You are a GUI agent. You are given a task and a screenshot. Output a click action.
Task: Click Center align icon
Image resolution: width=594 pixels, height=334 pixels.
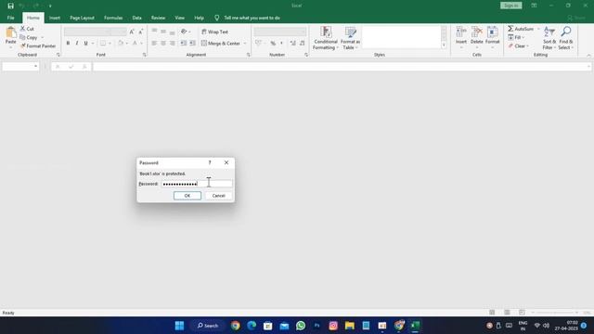coord(163,44)
